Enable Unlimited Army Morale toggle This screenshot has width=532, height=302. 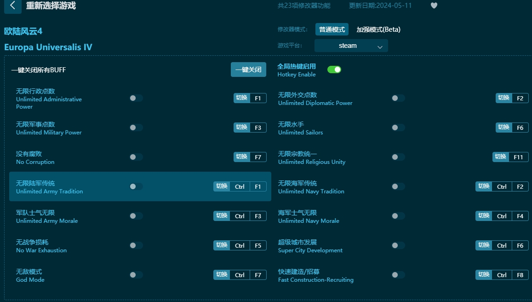(x=136, y=216)
